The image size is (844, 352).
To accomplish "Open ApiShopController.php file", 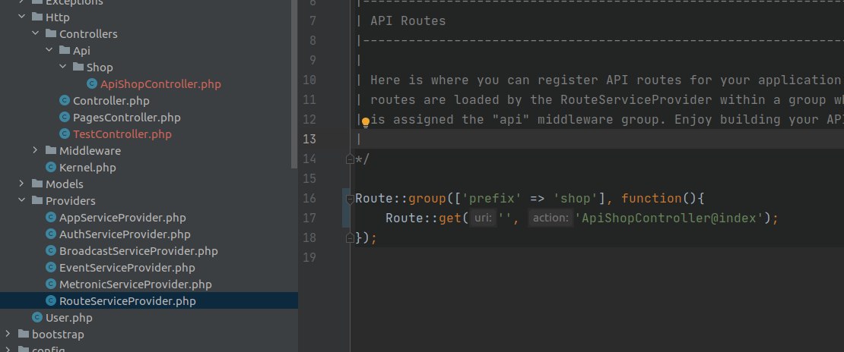I will click(x=160, y=84).
